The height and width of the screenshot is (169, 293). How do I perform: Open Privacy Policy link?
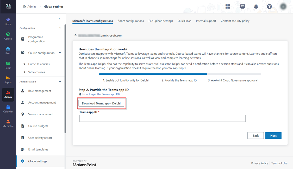click(x=260, y=163)
